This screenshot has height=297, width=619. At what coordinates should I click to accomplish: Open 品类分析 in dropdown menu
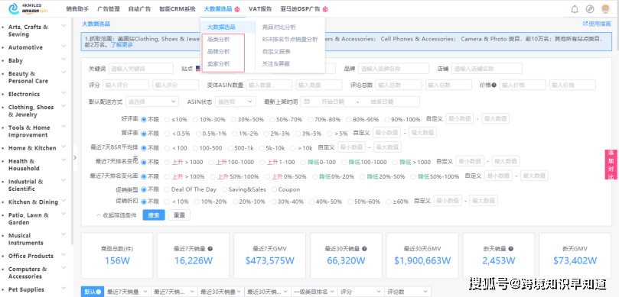218,40
